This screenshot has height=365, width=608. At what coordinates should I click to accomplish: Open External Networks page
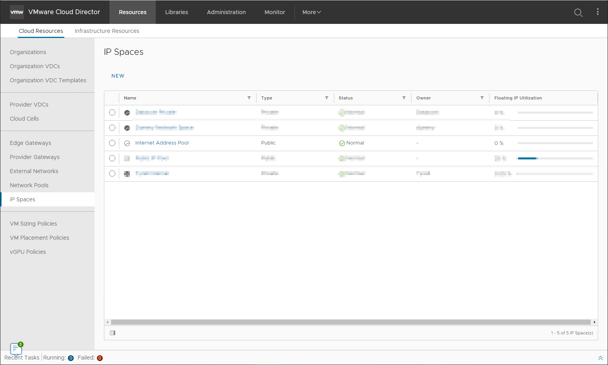click(34, 171)
